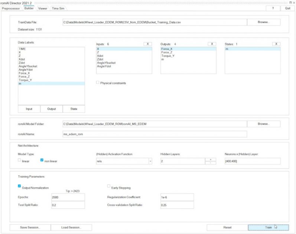Open the Time Sim tab
The image size is (296, 234).
[58, 8]
